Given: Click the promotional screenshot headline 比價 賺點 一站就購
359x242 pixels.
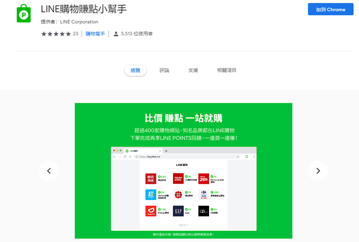Looking at the screenshot, I should 183,118.
